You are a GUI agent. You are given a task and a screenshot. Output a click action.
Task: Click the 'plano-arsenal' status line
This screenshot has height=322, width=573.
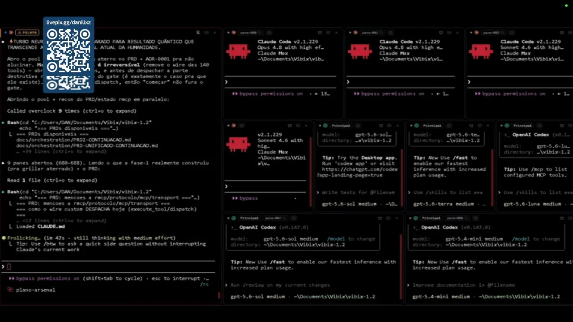pyautogui.click(x=35, y=290)
